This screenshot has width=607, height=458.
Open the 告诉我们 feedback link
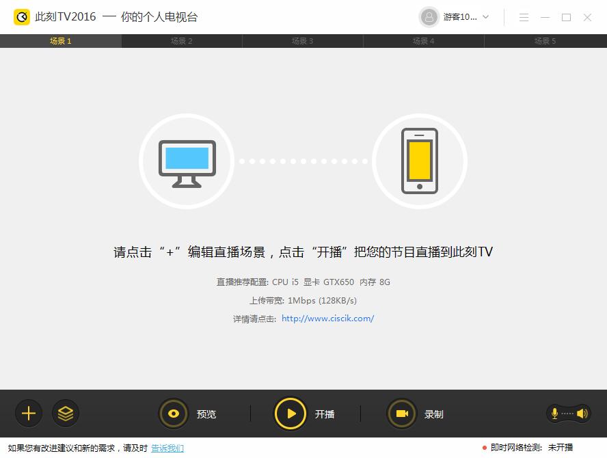pos(167,448)
